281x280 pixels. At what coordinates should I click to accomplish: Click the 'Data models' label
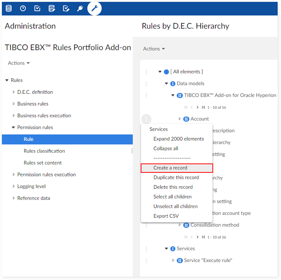click(x=190, y=83)
